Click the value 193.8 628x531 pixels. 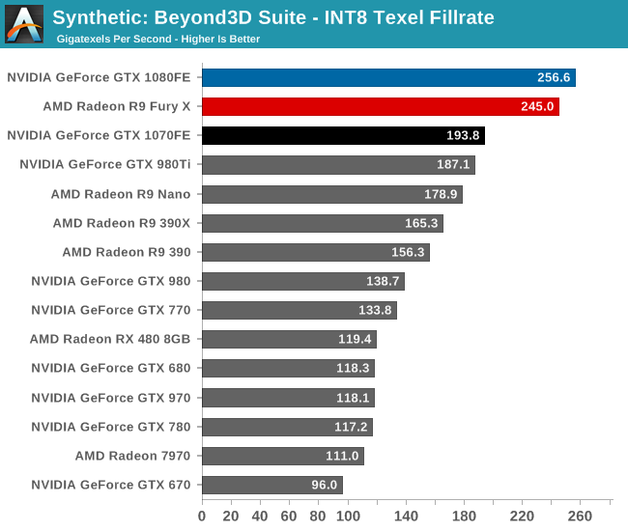point(463,135)
